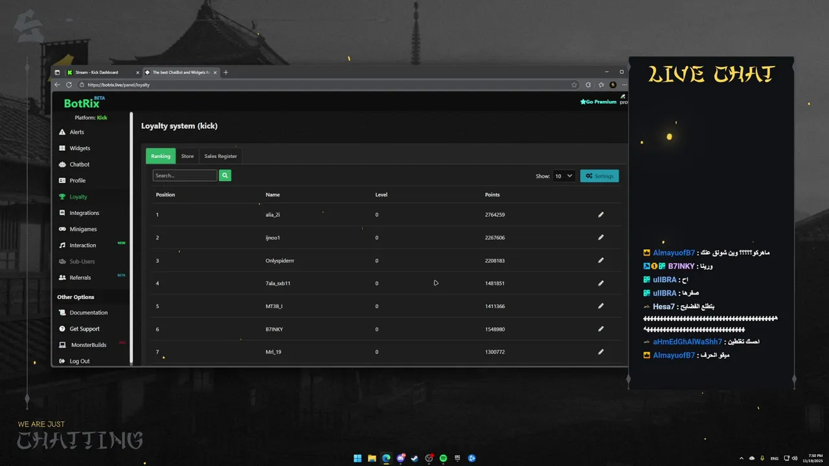
Task: Open File Explorer from the taskbar
Action: (372, 458)
